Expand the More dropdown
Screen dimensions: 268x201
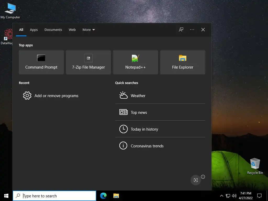pos(88,30)
